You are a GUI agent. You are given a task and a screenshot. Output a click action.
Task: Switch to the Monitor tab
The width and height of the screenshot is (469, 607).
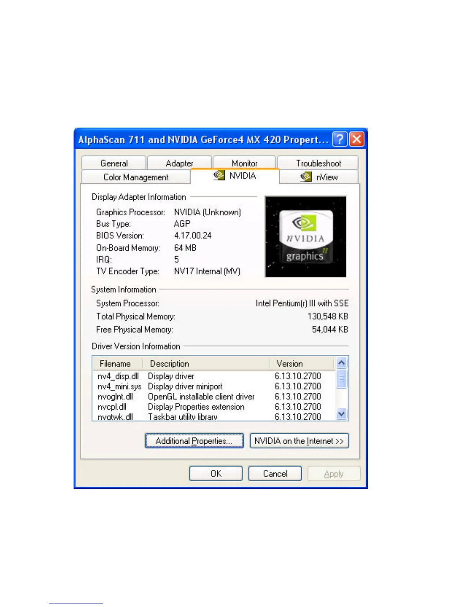click(x=244, y=163)
